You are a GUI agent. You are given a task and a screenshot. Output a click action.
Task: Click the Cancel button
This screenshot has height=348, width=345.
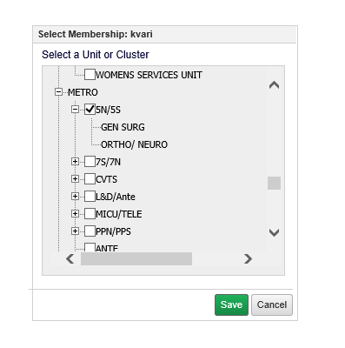272,304
